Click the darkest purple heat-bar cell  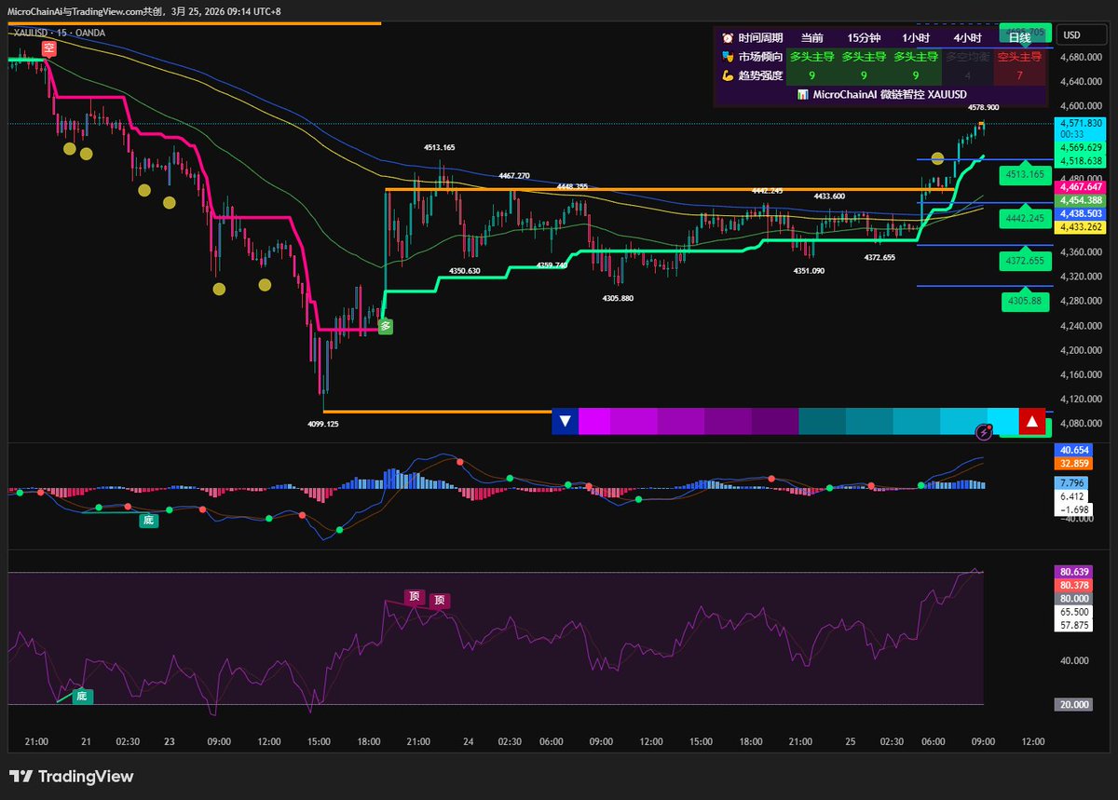(x=775, y=421)
